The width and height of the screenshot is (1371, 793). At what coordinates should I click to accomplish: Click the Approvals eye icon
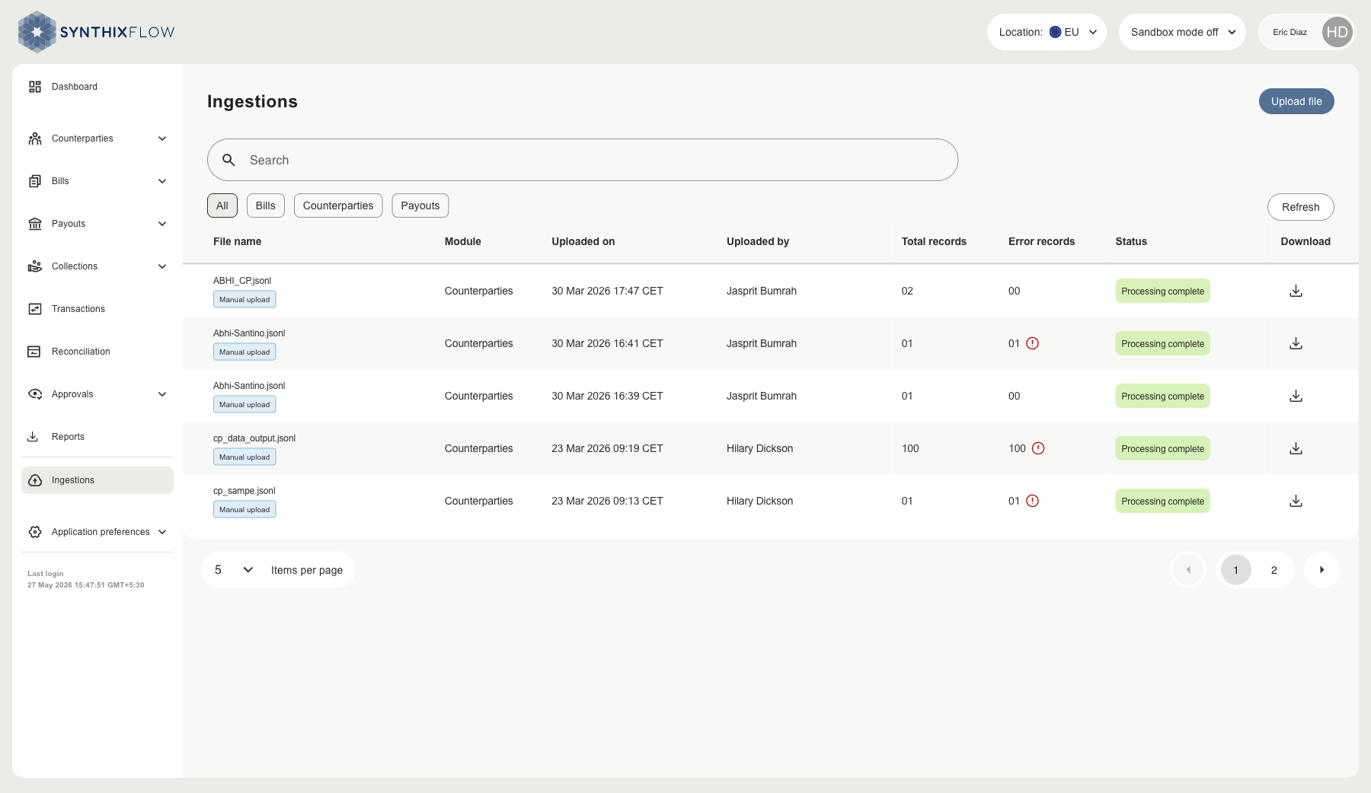pyautogui.click(x=35, y=394)
